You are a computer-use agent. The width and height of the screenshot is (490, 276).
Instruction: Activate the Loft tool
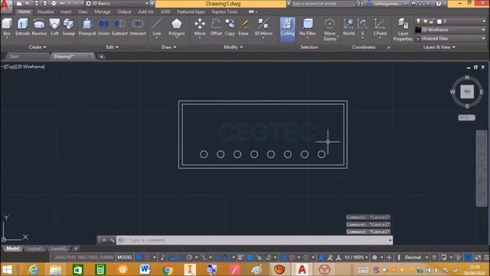click(x=54, y=27)
